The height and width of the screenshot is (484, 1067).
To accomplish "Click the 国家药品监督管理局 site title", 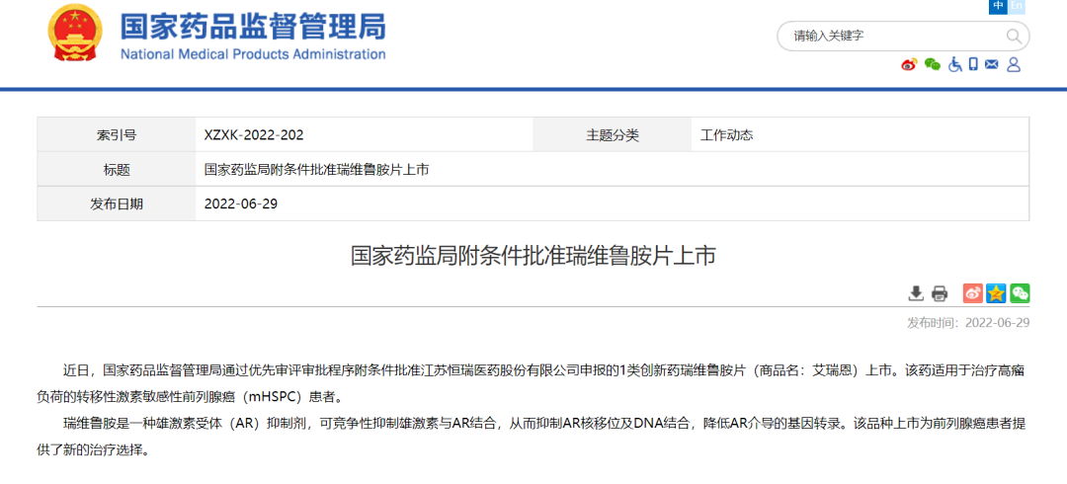I will tap(253, 27).
